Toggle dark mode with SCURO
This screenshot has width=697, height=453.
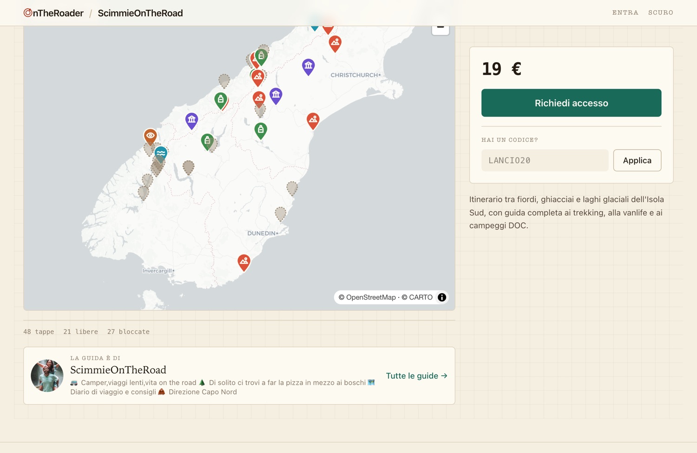(x=661, y=13)
